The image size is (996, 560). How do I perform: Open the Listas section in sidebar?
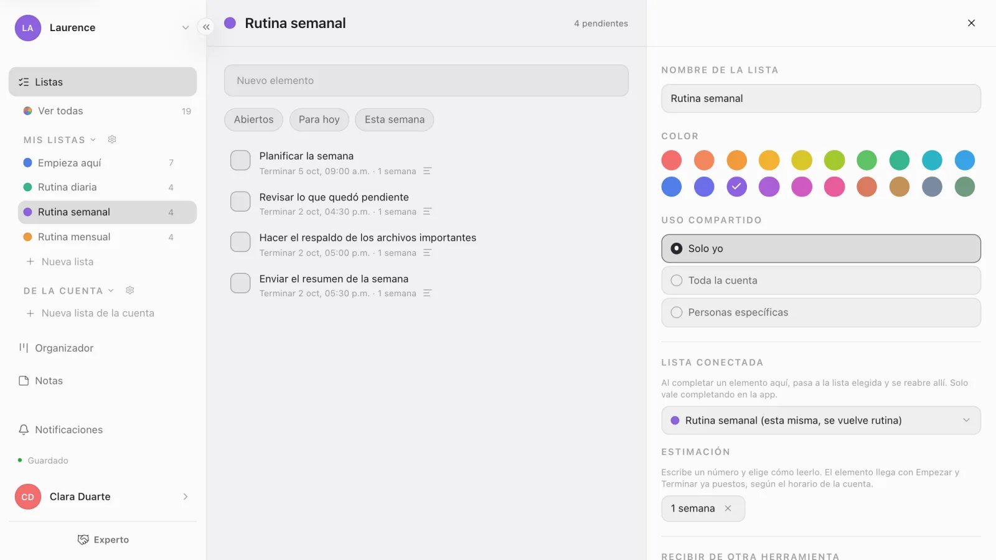[103, 82]
